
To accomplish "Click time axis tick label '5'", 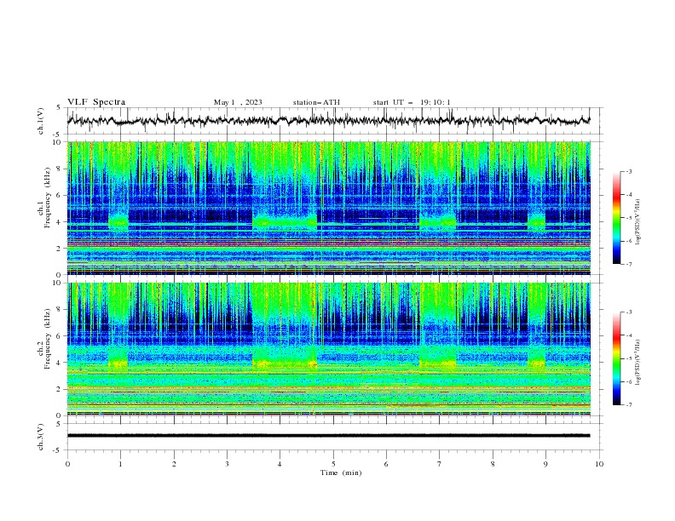I will click(x=333, y=464).
